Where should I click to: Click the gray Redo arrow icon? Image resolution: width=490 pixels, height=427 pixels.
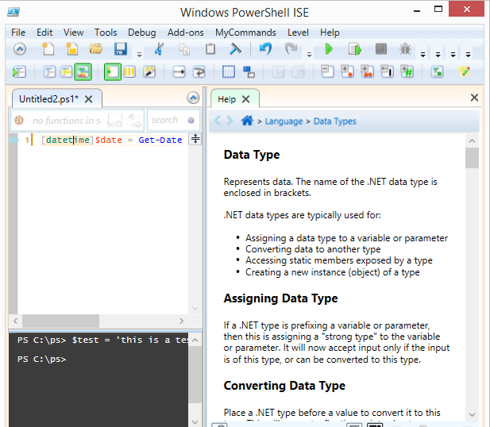click(291, 49)
